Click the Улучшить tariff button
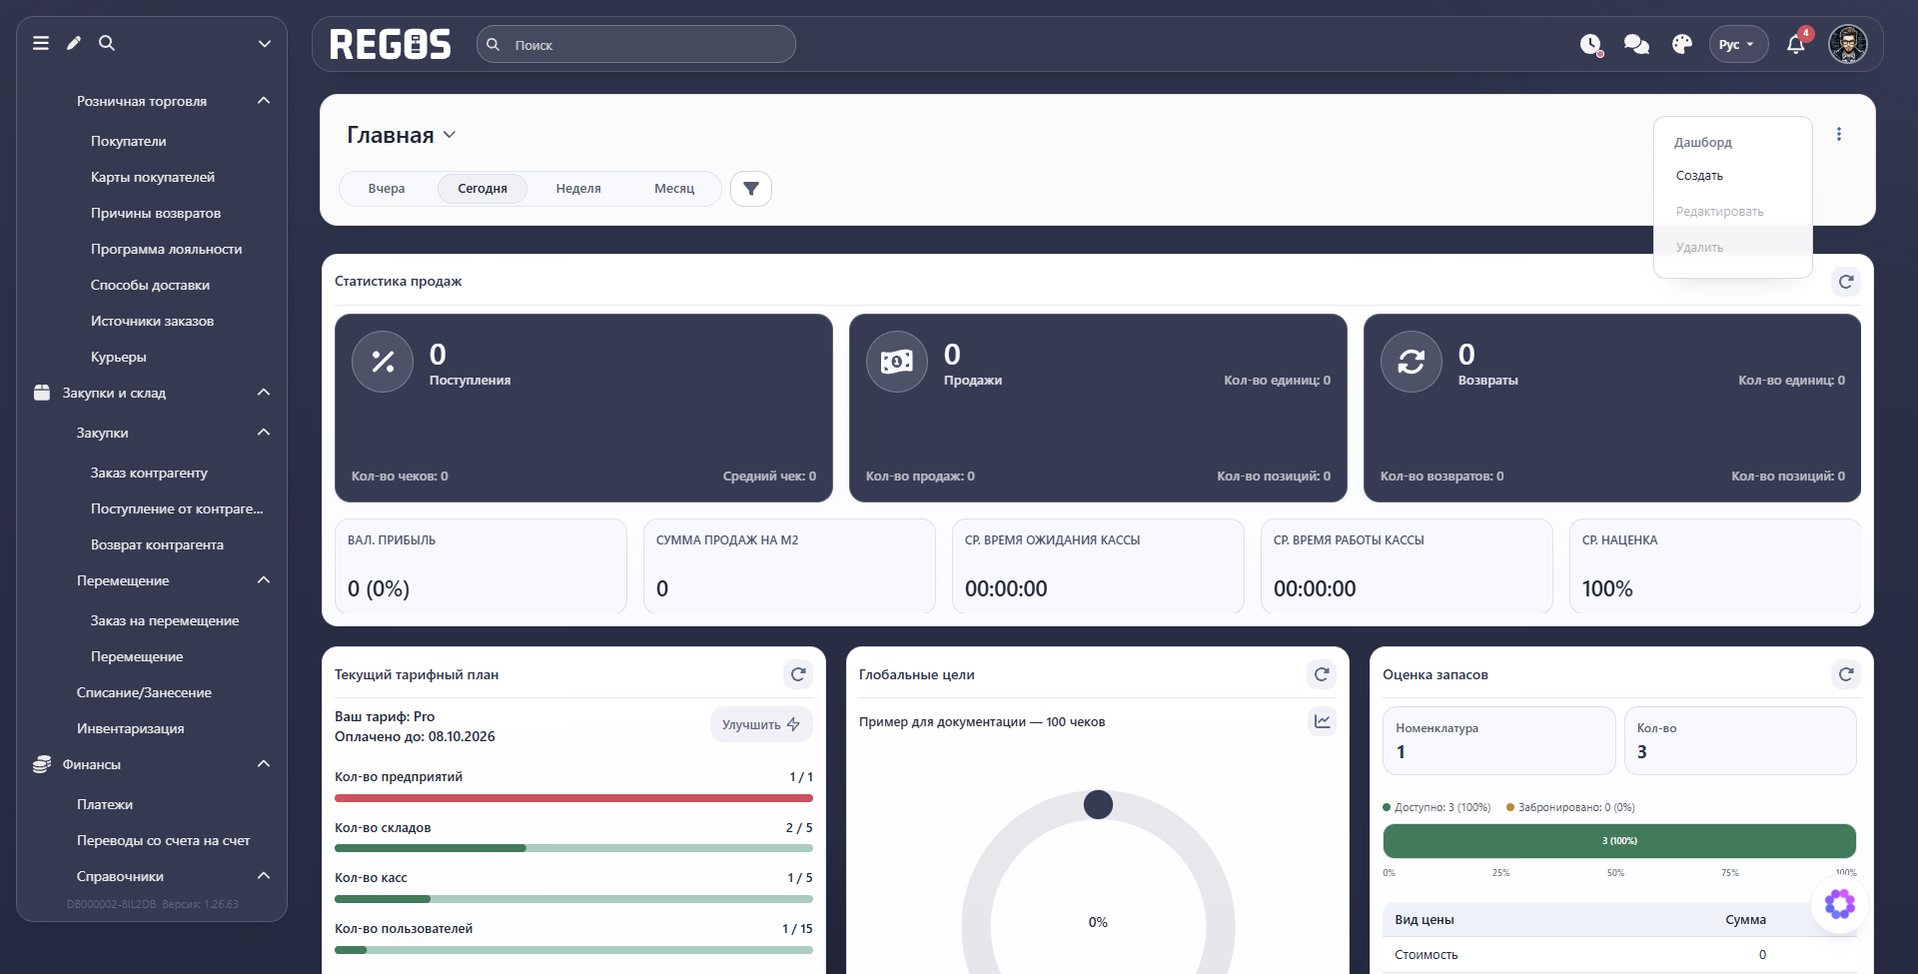The image size is (1918, 974). tap(761, 725)
